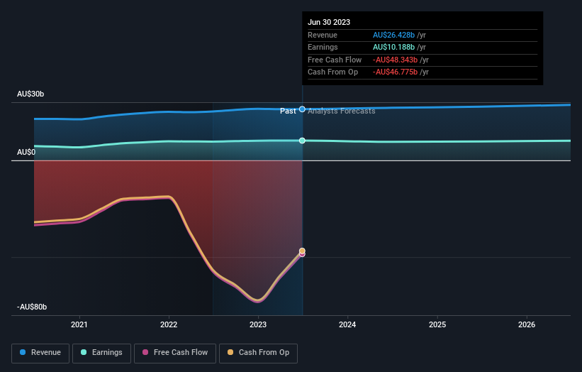Image resolution: width=582 pixels, height=372 pixels.
Task: Click the Free Cash Flow label in tooltip
Action: pyautogui.click(x=335, y=60)
